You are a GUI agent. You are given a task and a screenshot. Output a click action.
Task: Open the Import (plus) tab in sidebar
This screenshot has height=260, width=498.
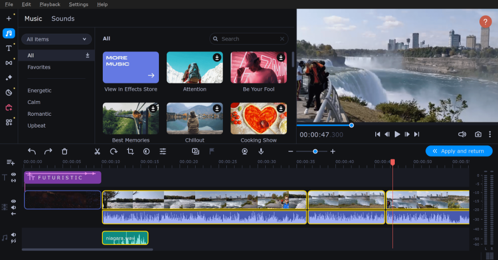[x=9, y=19]
